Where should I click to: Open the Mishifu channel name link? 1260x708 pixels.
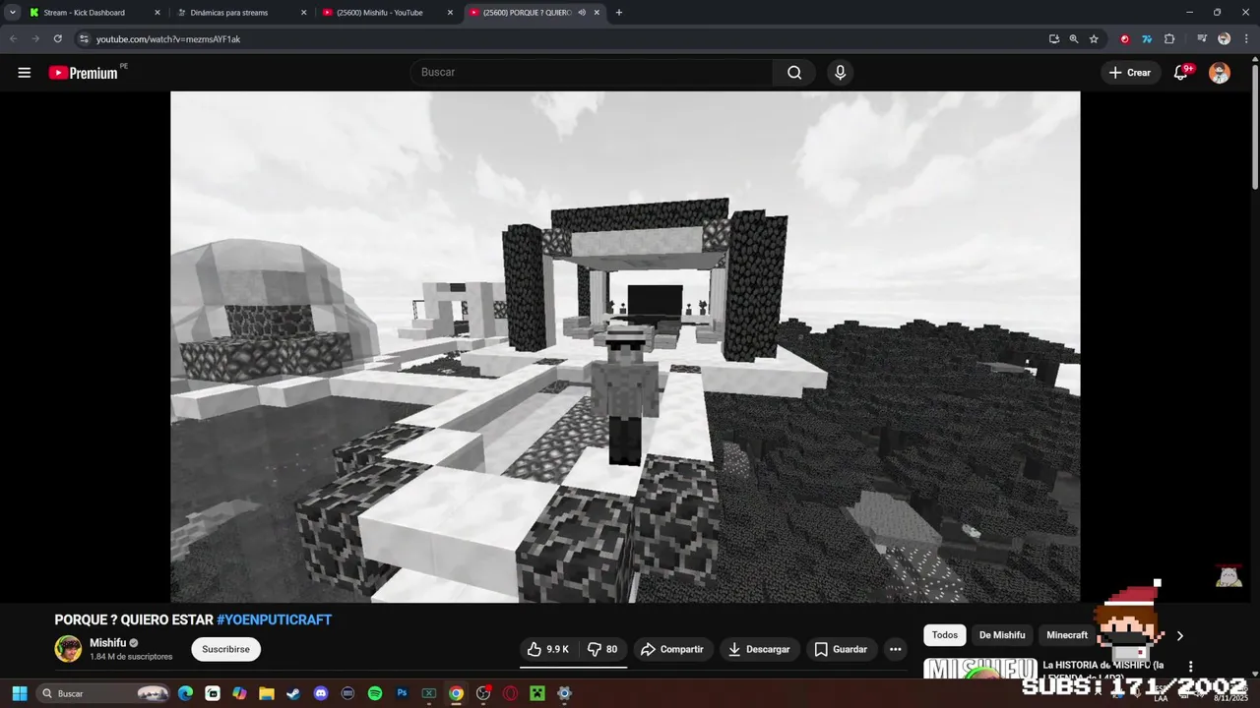pos(108,643)
